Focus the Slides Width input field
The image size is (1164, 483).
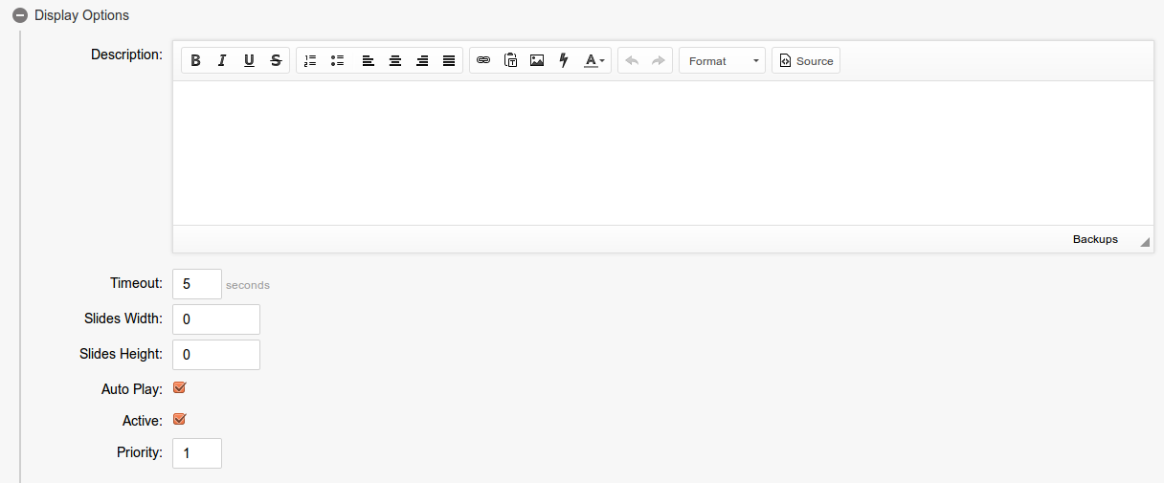coord(216,319)
